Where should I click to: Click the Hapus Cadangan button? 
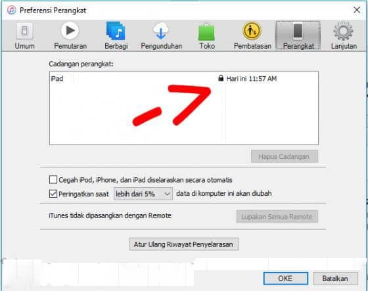(284, 156)
